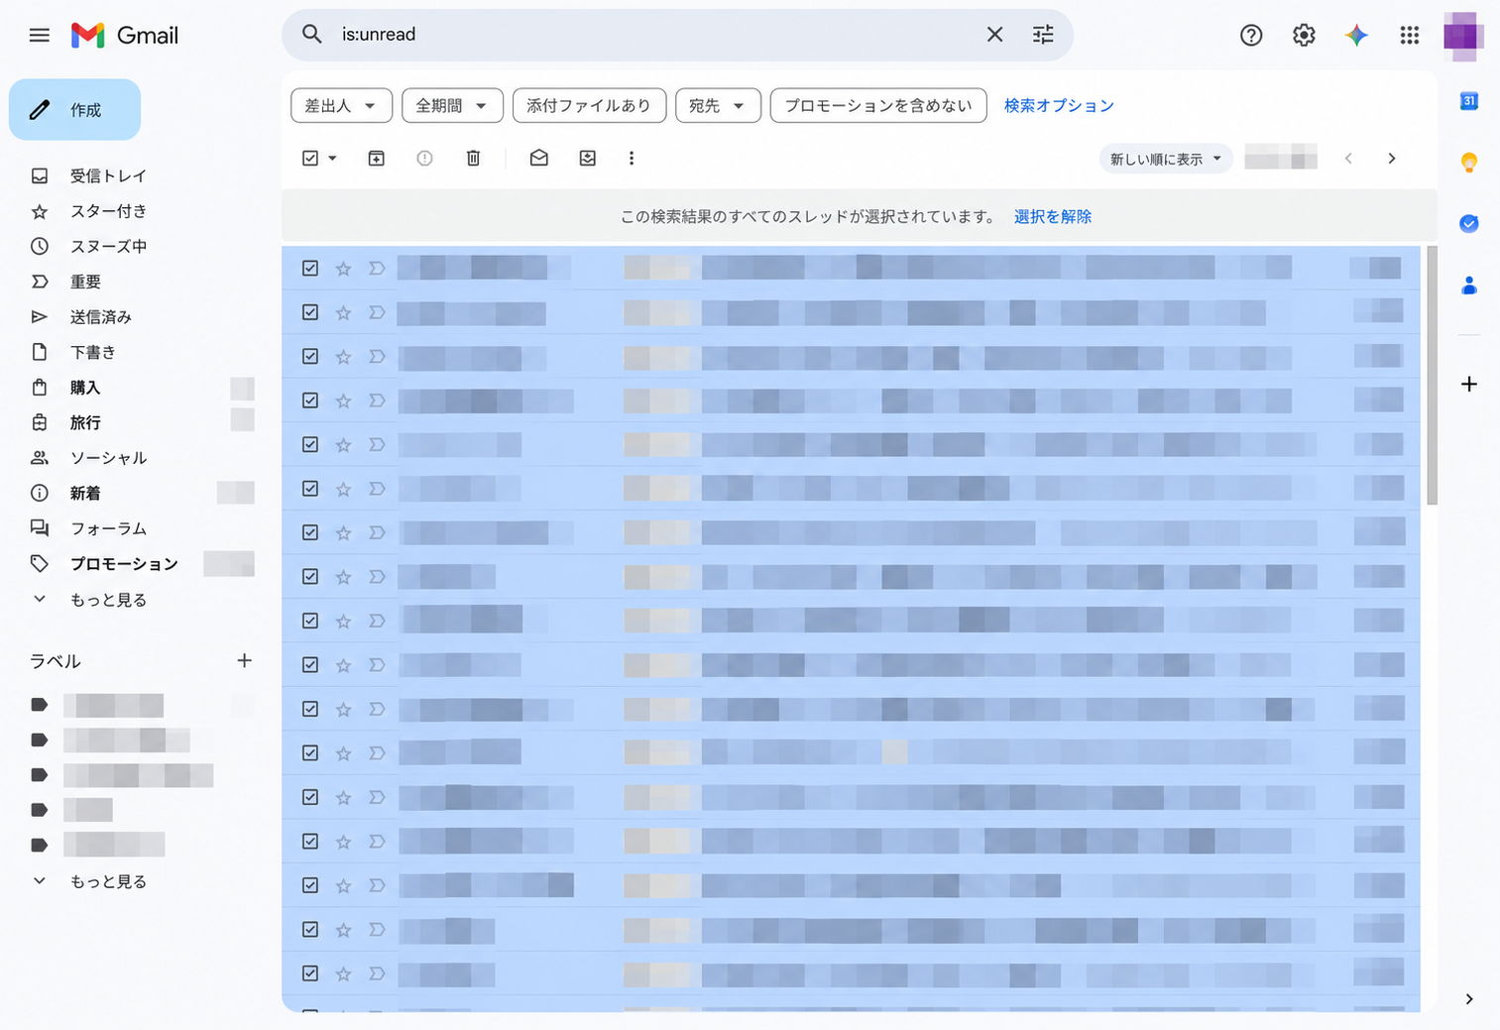Open the Help question mark icon
1500x1030 pixels.
tap(1251, 36)
